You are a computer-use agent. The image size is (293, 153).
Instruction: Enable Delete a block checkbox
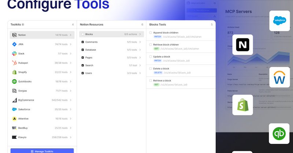pyautogui.click(x=151, y=69)
